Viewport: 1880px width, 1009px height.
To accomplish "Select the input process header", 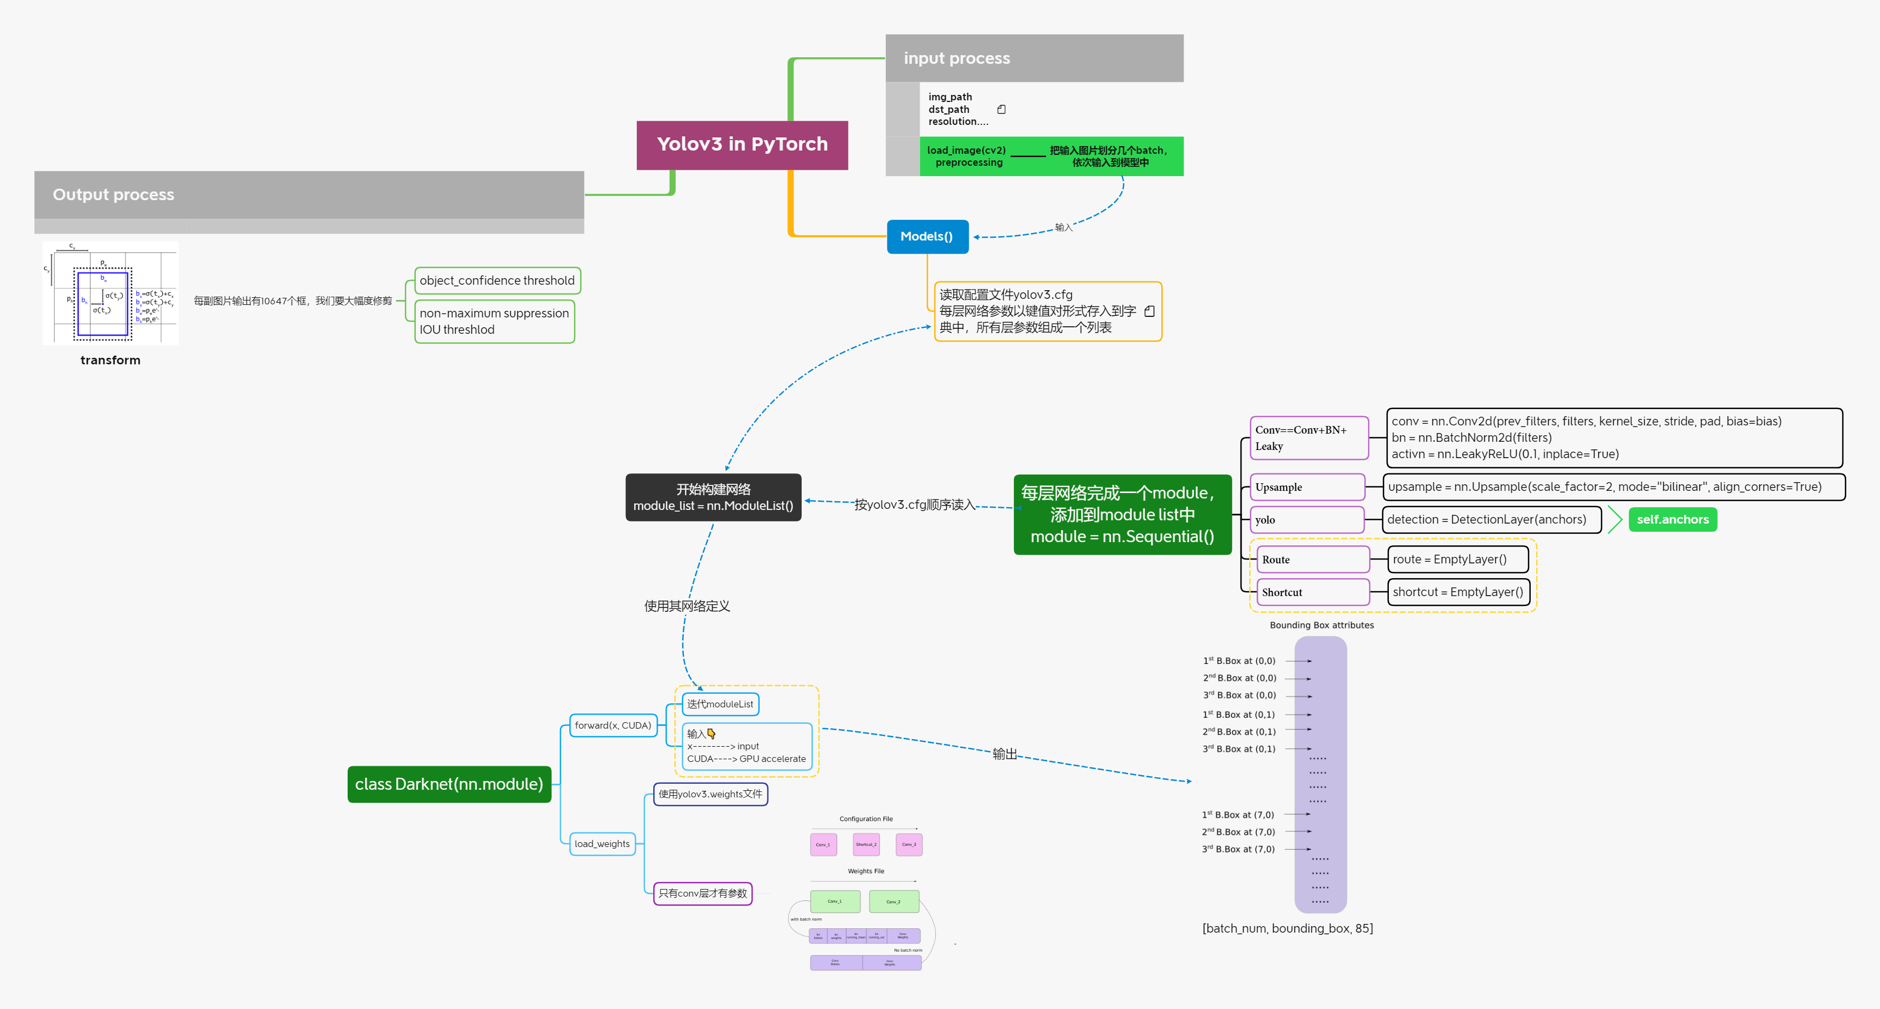I will 1034,58.
